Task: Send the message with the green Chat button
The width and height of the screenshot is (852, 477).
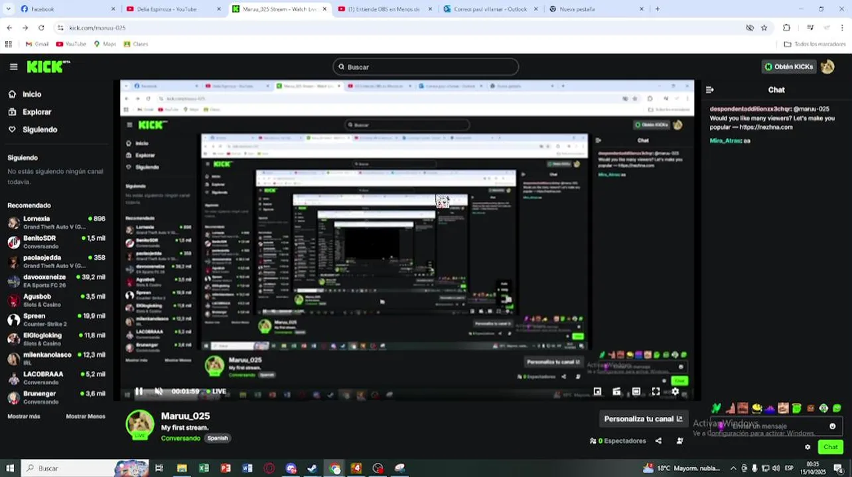Action: pos(831,447)
